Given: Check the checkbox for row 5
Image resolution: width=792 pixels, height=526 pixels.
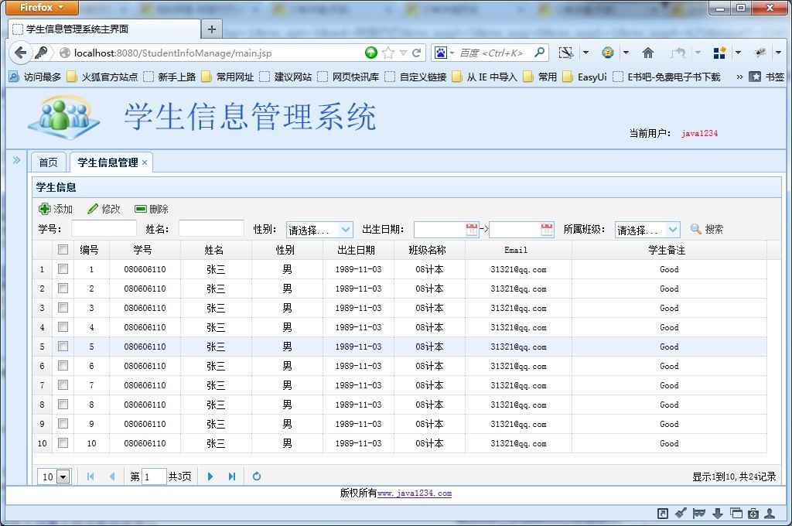Looking at the screenshot, I should click(x=63, y=346).
